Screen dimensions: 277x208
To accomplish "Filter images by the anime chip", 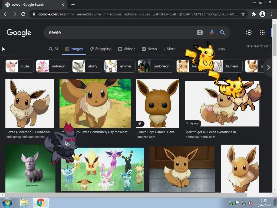I will pyautogui.click(x=120, y=66).
